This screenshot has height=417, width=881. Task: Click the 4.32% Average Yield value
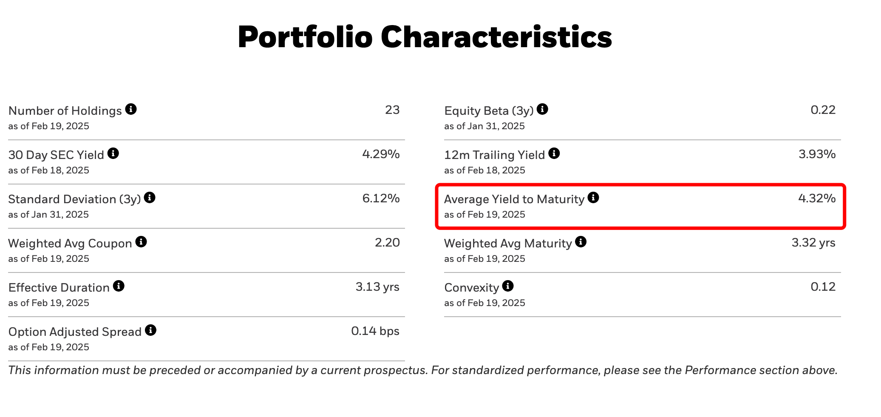tap(817, 199)
